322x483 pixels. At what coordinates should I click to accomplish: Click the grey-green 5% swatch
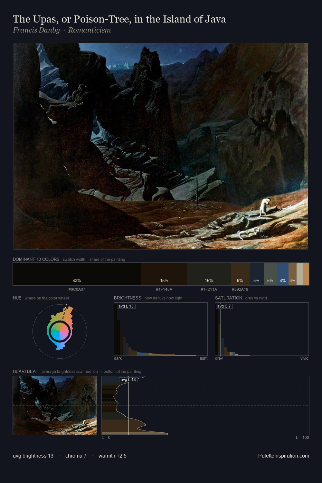pyautogui.click(x=270, y=274)
